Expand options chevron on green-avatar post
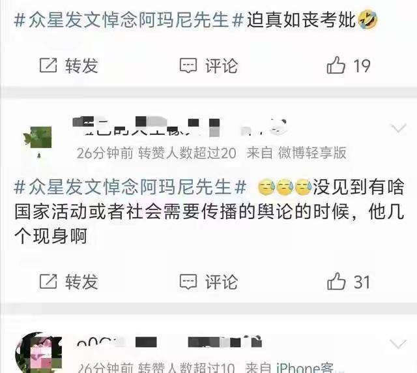 coord(399,128)
